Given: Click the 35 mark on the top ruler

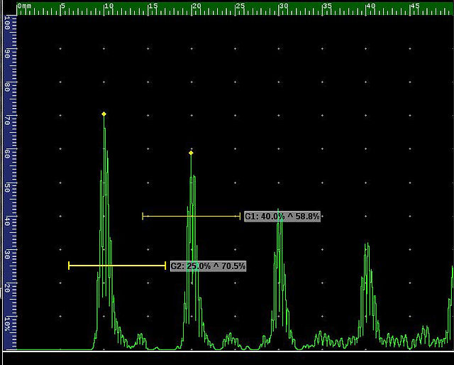Looking at the screenshot, I should [328, 6].
